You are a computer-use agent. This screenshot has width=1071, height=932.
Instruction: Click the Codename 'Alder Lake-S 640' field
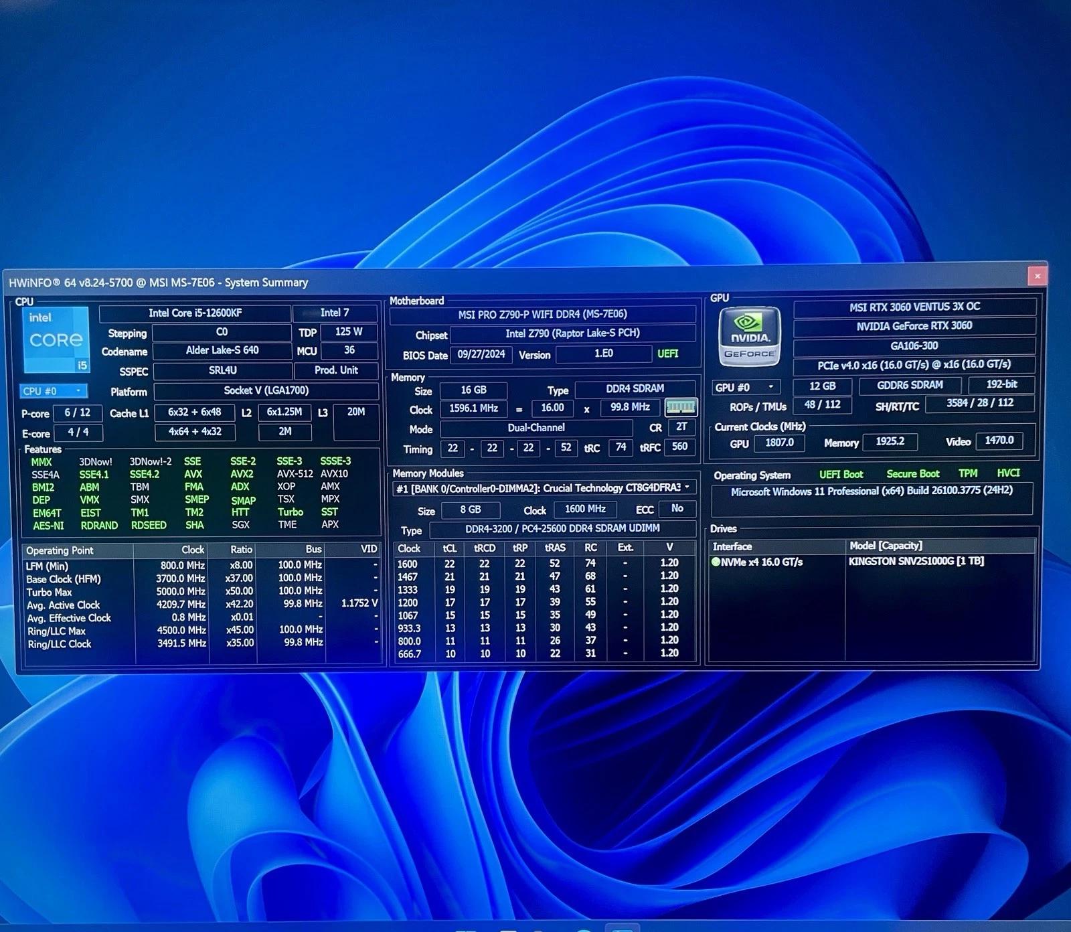pyautogui.click(x=222, y=350)
